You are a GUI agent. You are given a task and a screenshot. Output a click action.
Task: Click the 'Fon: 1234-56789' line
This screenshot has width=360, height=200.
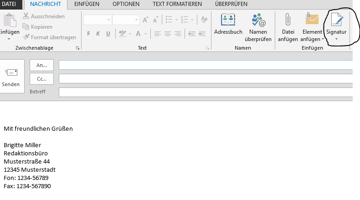(x=26, y=178)
